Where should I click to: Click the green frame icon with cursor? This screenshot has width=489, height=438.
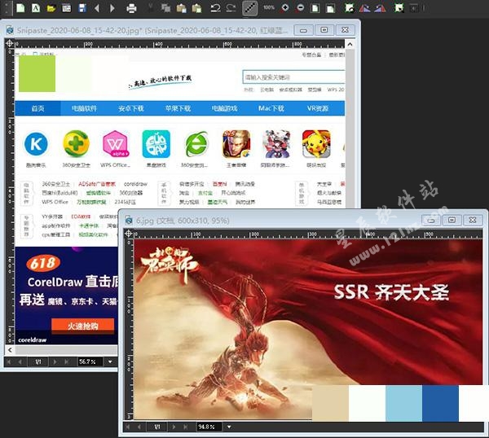click(x=399, y=8)
